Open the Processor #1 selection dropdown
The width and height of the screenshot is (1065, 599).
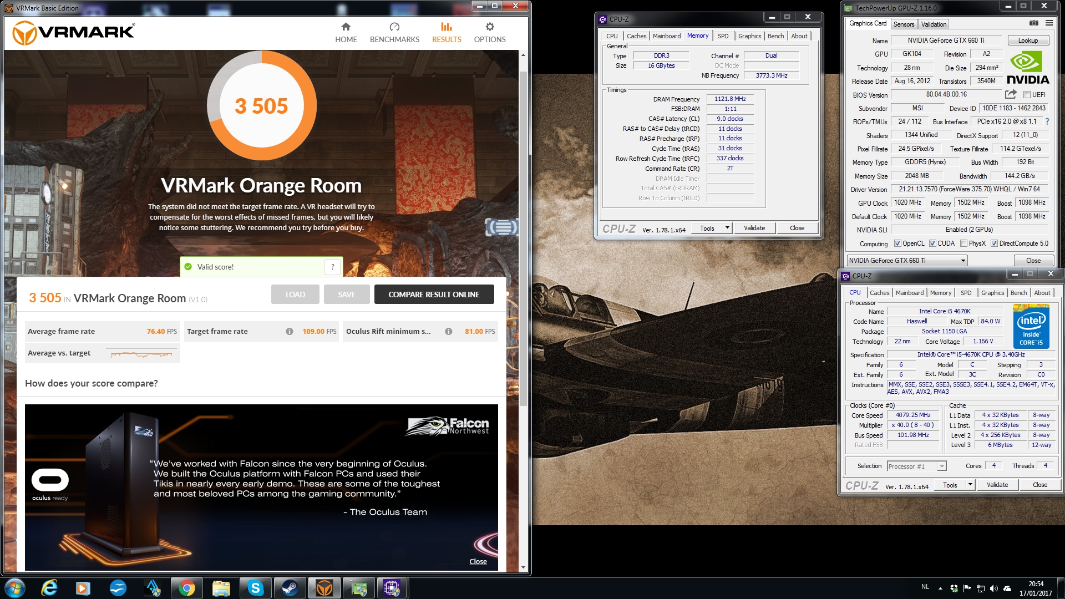click(x=916, y=466)
